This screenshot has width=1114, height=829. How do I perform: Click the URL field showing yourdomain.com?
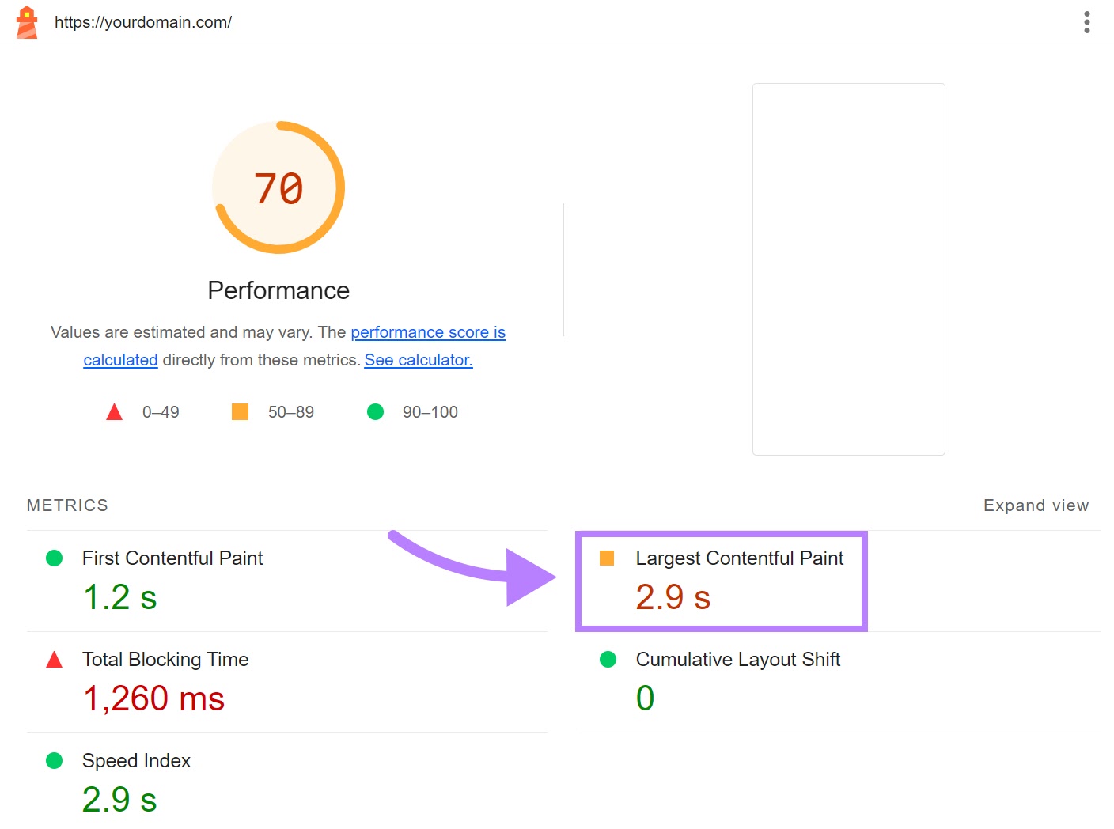[142, 22]
